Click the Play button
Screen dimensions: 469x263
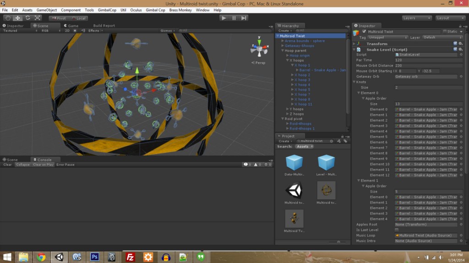pos(224,18)
